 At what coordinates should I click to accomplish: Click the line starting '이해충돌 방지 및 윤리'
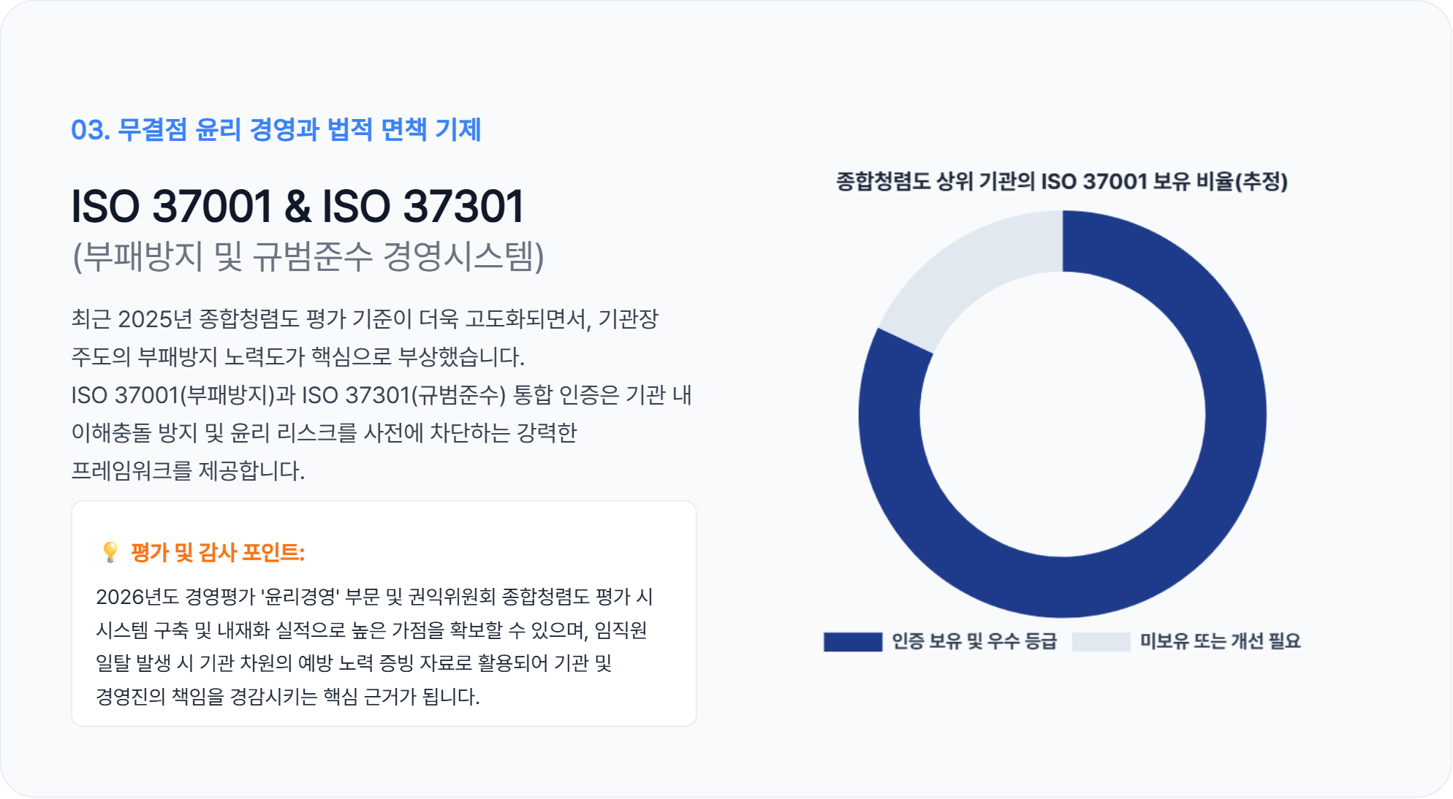324,433
